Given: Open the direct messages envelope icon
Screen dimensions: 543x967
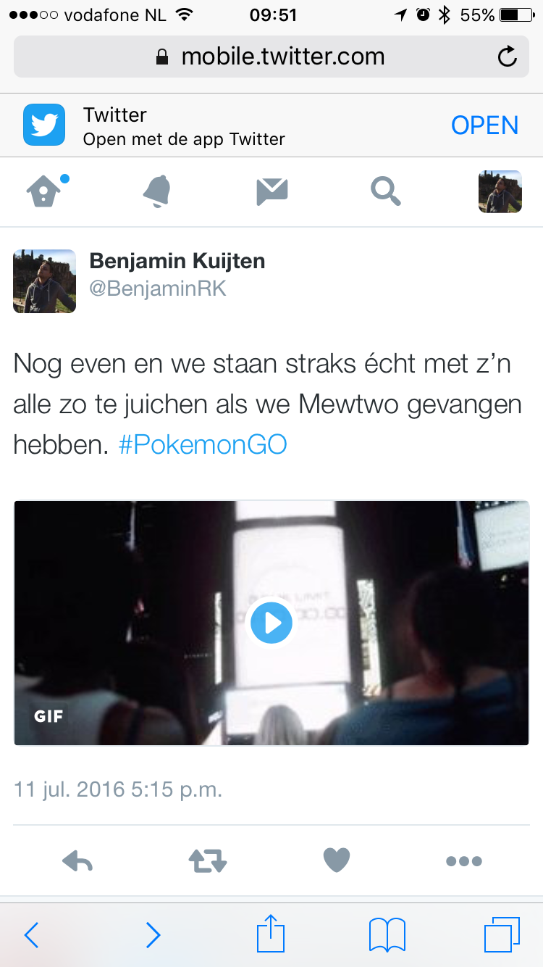Looking at the screenshot, I should coord(272,192).
